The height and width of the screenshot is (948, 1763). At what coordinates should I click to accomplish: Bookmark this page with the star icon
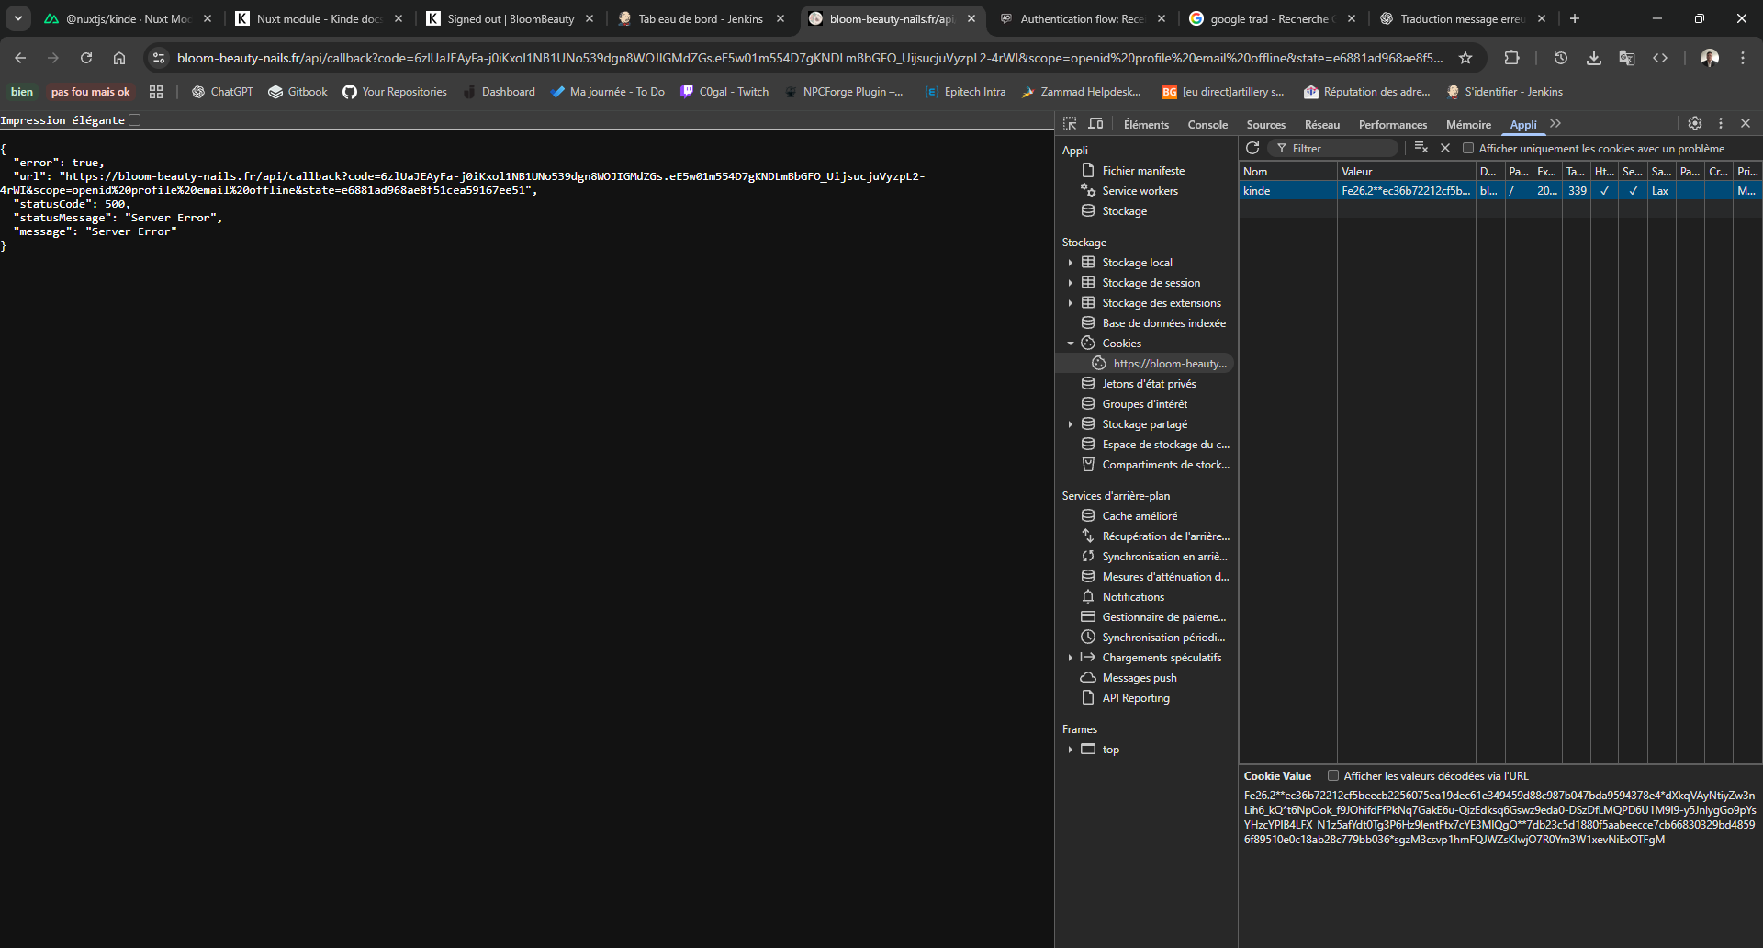pos(1465,58)
